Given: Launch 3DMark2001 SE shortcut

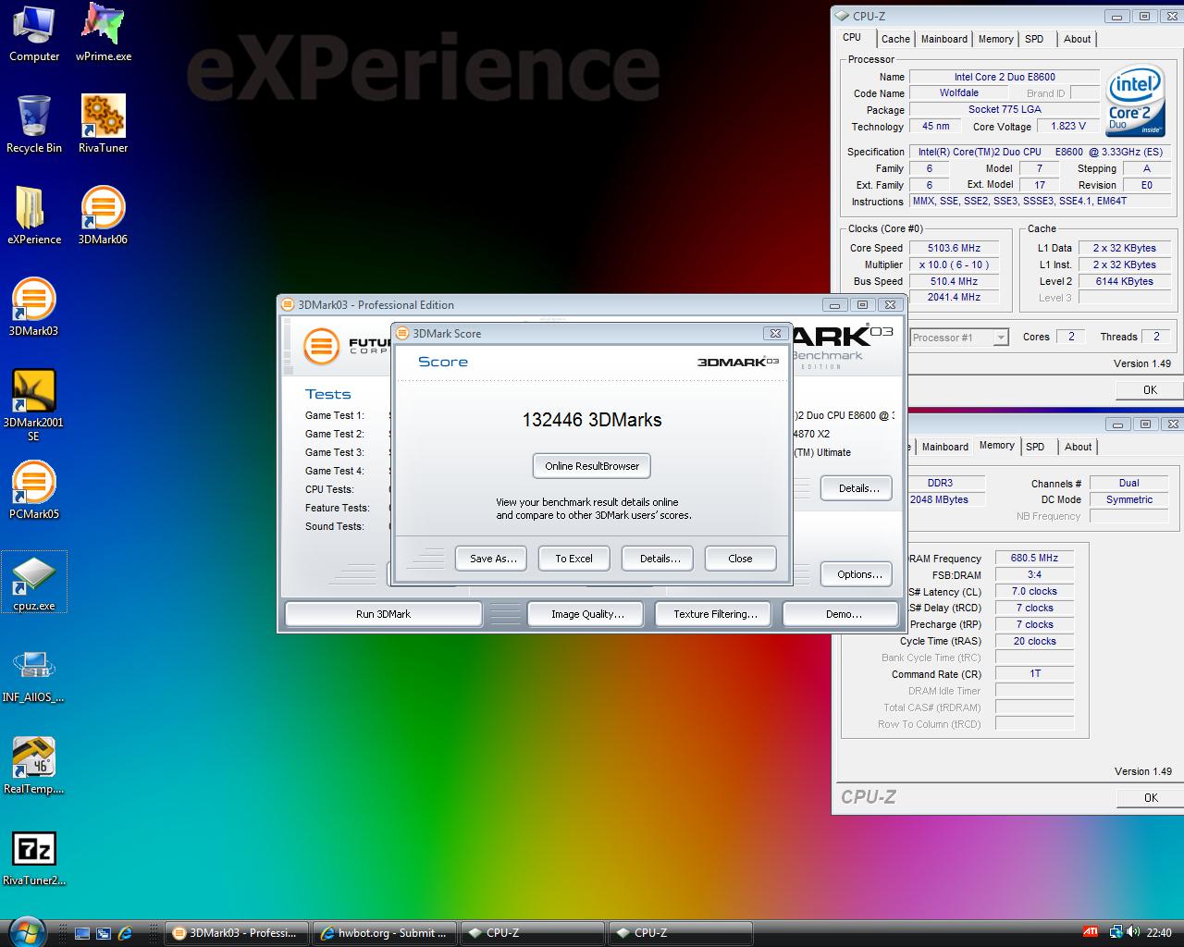Looking at the screenshot, I should [33, 405].
